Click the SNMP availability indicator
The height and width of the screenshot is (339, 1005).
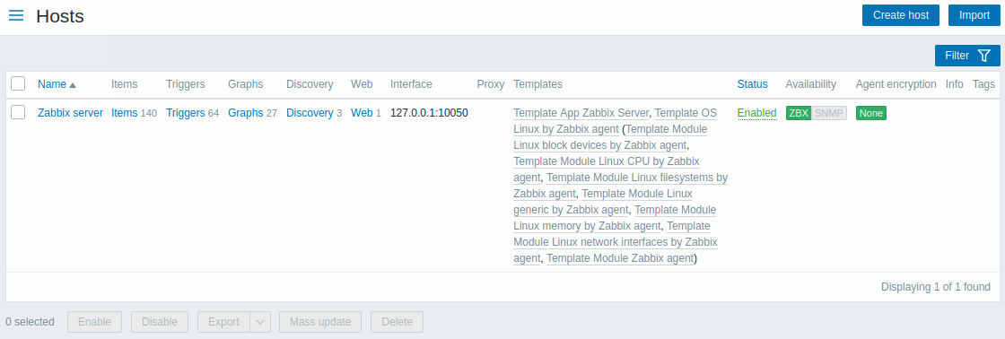pos(829,113)
